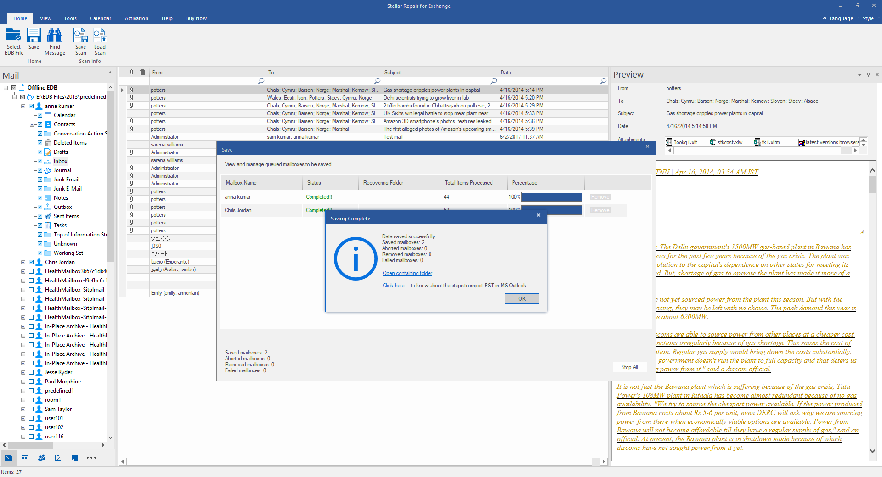Open Tasks view icon in bottom bar

point(58,458)
